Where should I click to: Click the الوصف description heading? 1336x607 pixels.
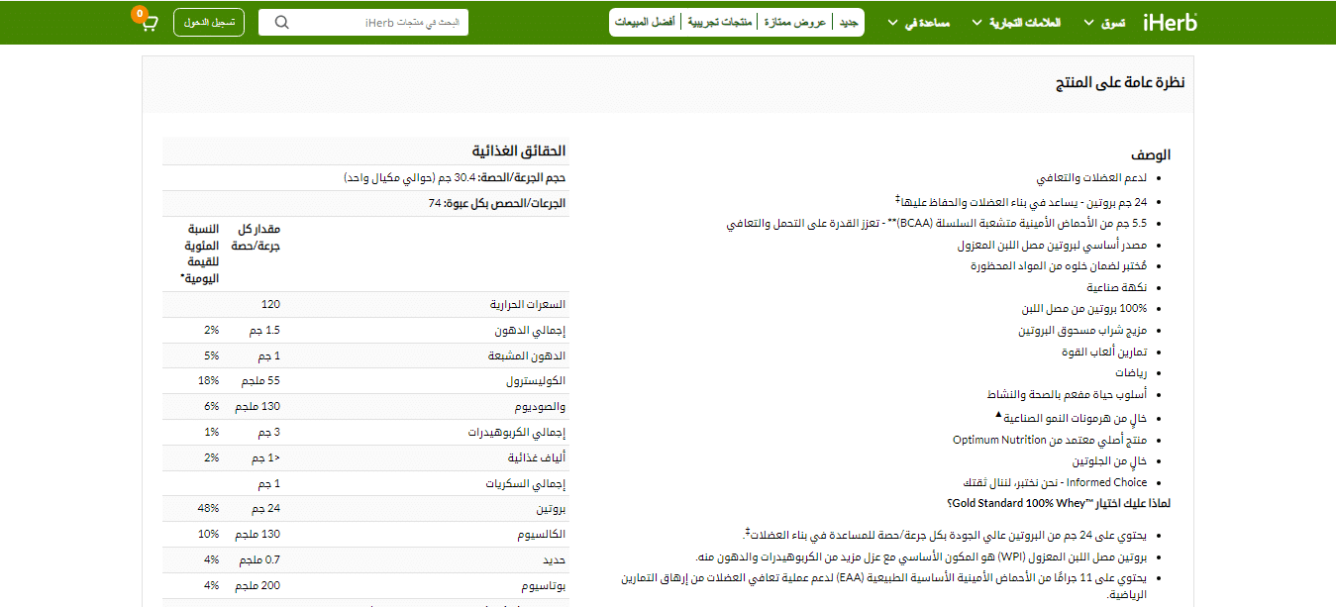pos(1152,155)
